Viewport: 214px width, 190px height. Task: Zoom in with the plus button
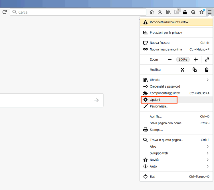pyautogui.click(x=196, y=59)
